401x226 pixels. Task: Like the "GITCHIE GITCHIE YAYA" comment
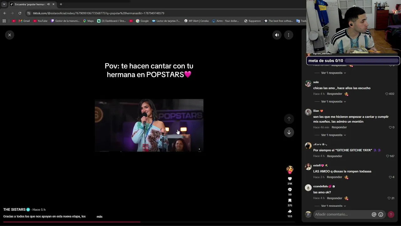click(x=388, y=156)
